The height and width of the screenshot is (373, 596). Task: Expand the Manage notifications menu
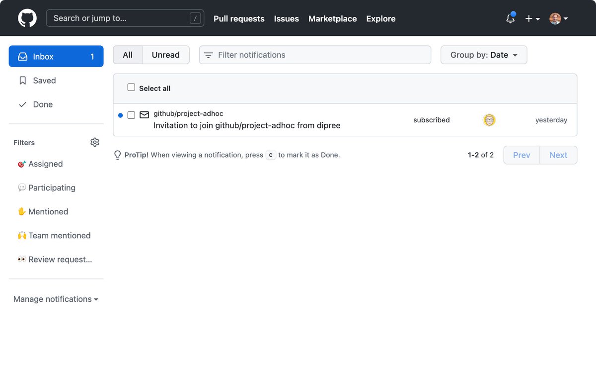click(x=56, y=299)
